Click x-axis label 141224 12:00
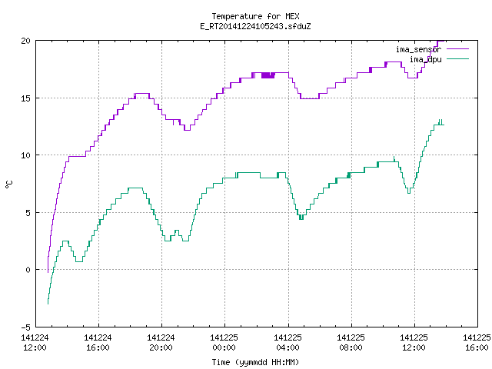The image size is (492, 369). pos(35,343)
